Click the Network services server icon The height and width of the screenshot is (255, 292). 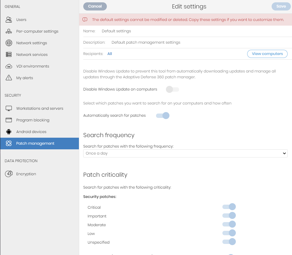pyautogui.click(x=9, y=55)
